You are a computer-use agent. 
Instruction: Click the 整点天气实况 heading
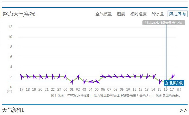point(19,14)
